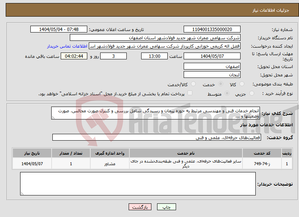The image size is (299, 217).
Task: Select the کالا radio button
Action: point(242,84)
